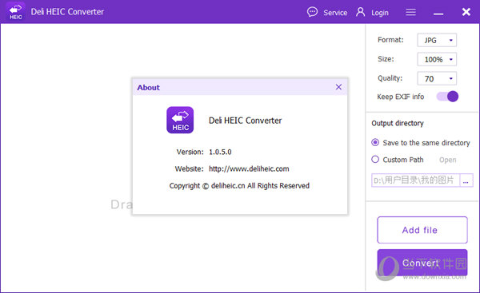The height and width of the screenshot is (293, 480).
Task: Click the Keep EXIF info label
Action: point(401,97)
